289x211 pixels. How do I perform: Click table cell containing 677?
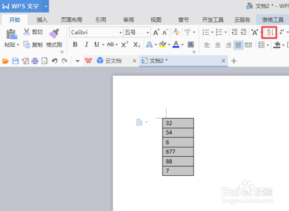(x=178, y=151)
